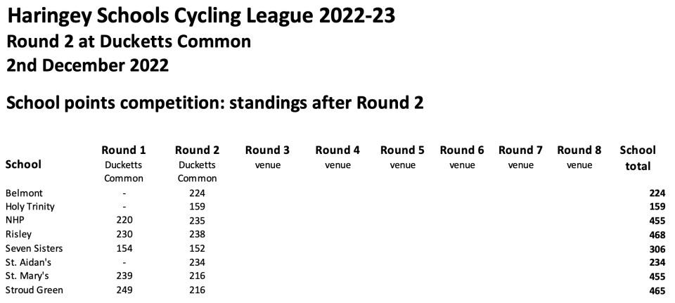Select Risley's school total of 468
Screen dimensions: 675x303
coord(657,234)
